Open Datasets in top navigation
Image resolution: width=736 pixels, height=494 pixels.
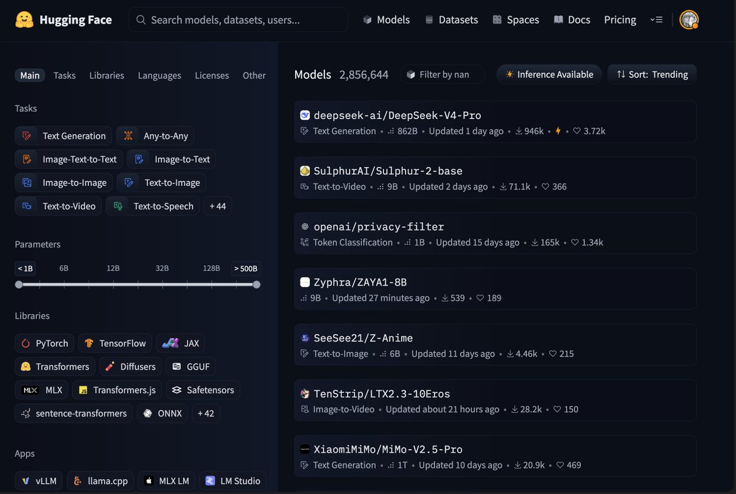point(451,20)
